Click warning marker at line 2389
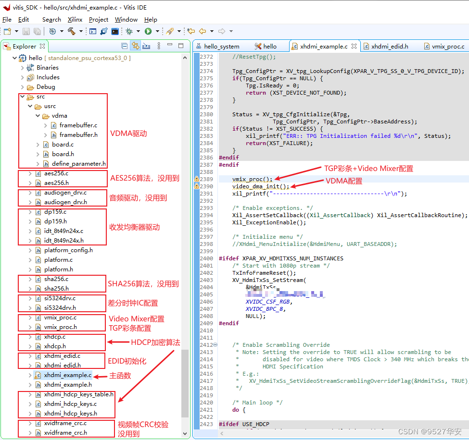 [x=196, y=179]
